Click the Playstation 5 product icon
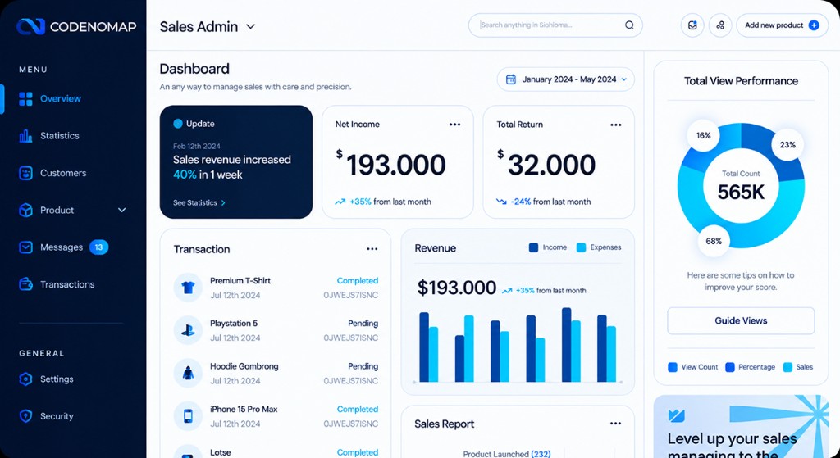Viewport: 840px width, 458px height. point(188,330)
